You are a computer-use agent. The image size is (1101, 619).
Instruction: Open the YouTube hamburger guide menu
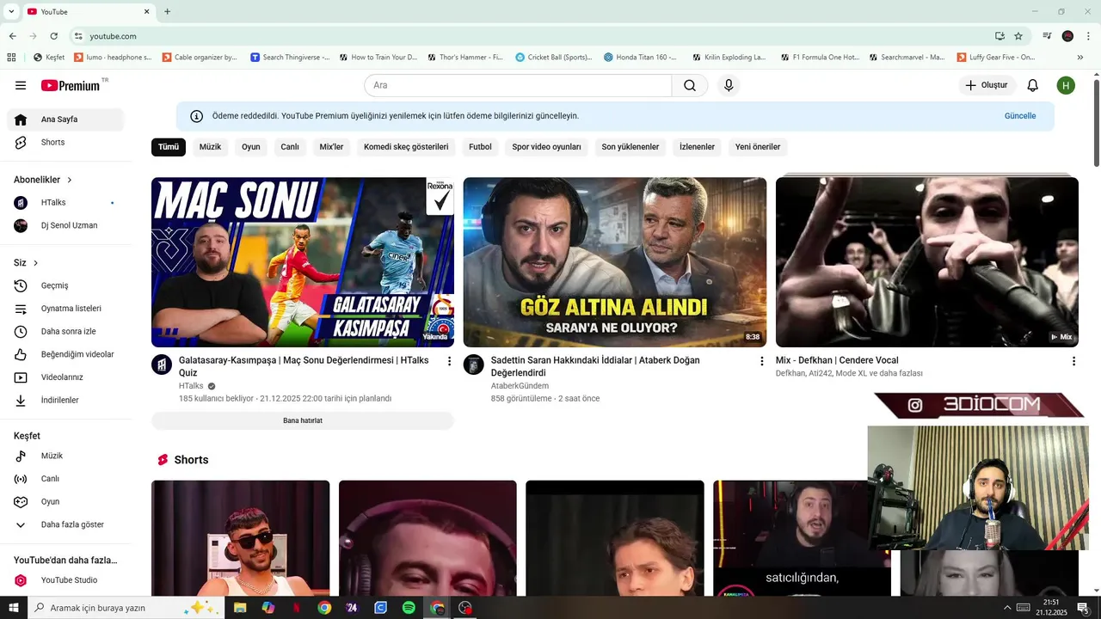21,85
